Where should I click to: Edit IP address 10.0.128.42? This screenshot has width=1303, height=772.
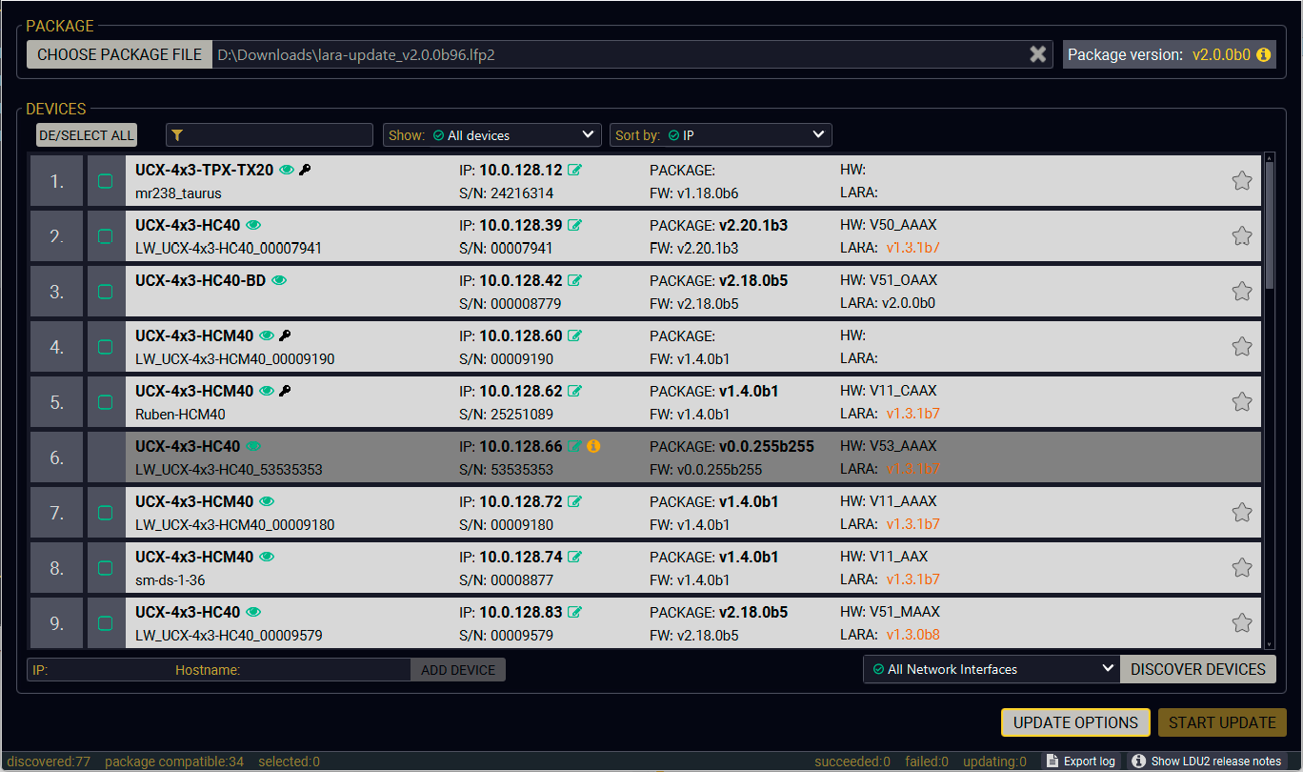(x=574, y=280)
